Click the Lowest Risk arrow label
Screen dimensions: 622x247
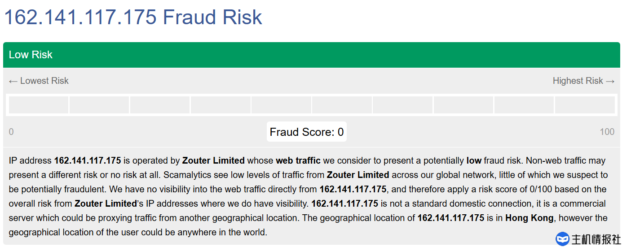tap(39, 81)
